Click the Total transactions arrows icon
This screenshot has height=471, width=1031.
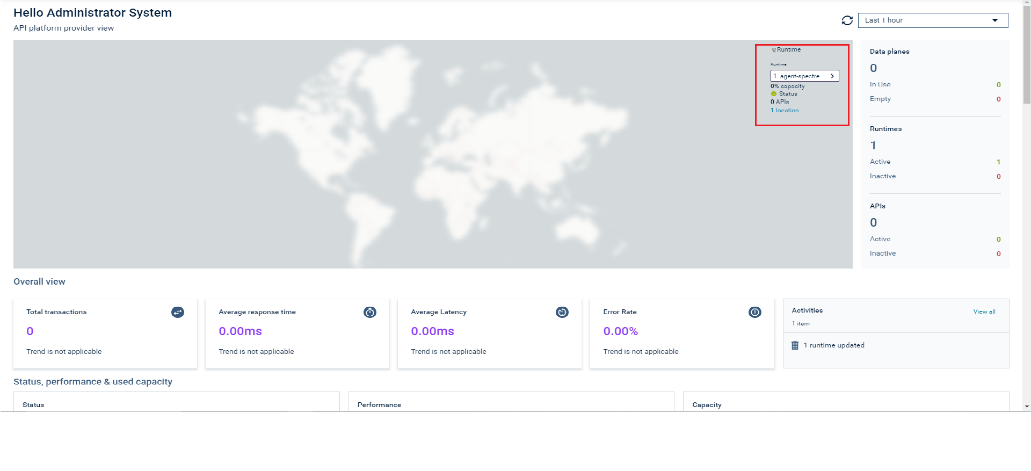click(178, 312)
